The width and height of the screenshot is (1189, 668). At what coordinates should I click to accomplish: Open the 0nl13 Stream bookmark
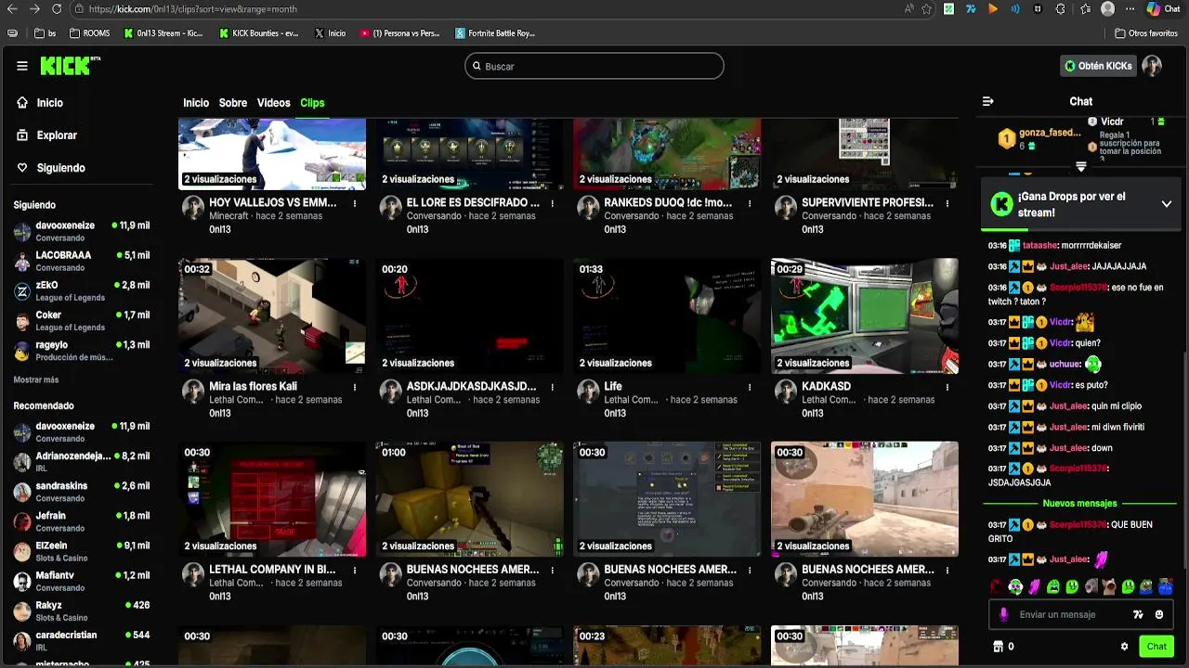(163, 33)
